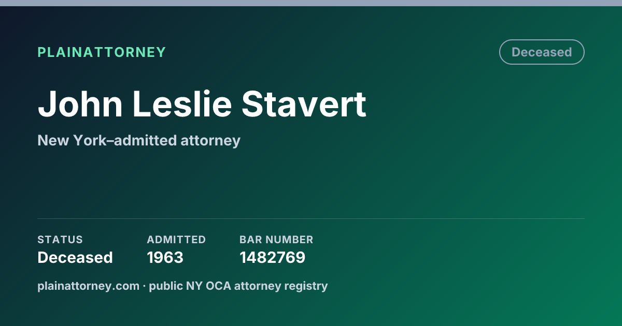Click the word Leslie in the heading
The height and width of the screenshot is (326, 622).
click(x=182, y=104)
